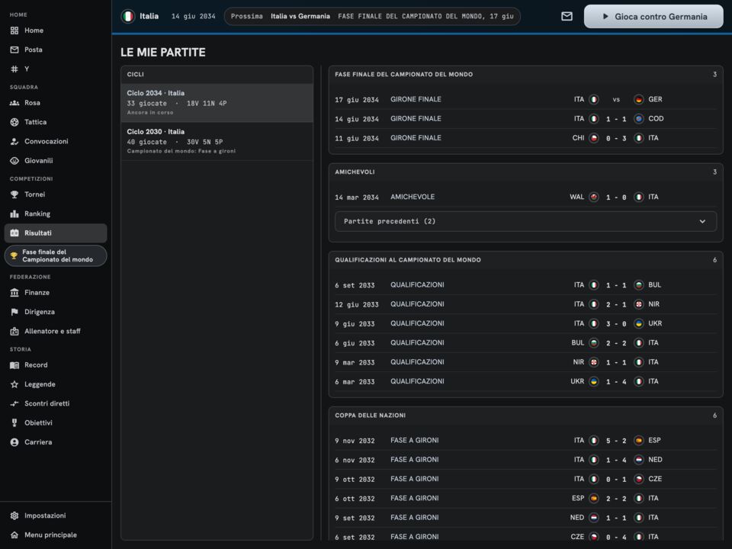
Task: Open ITA 3 - 0 UKR qualifier row
Action: [525, 323]
